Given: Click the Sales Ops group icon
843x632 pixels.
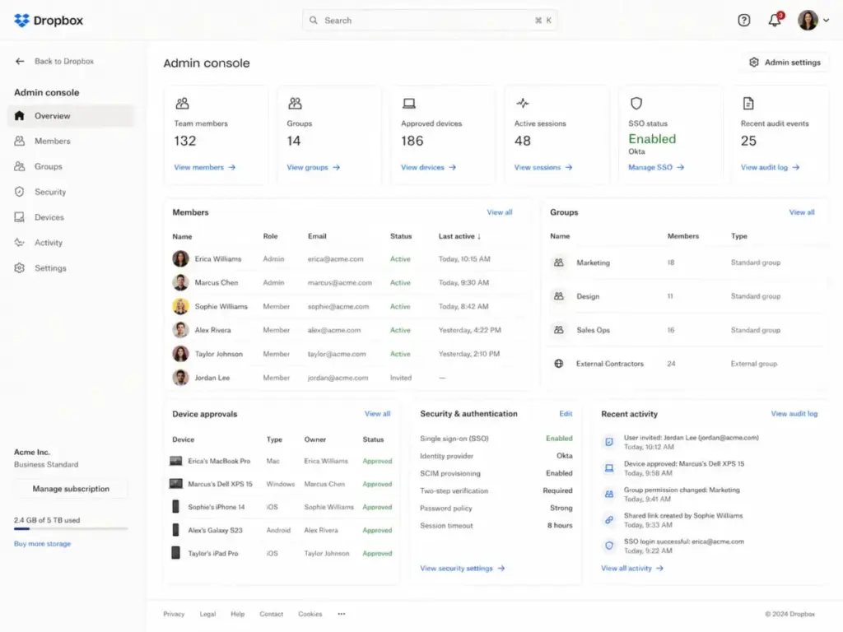Looking at the screenshot, I should tap(559, 330).
